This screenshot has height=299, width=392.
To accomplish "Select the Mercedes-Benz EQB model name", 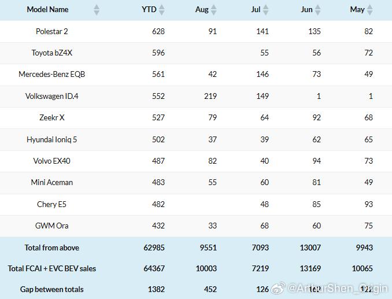I will pyautogui.click(x=52, y=74).
